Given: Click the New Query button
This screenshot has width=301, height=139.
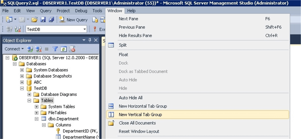Looking at the screenshot, I should pyautogui.click(x=73, y=20).
